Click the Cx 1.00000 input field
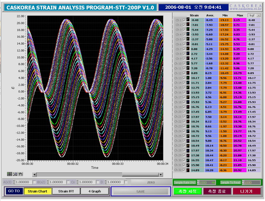The width and height of the screenshot is (265, 201). pos(87,182)
